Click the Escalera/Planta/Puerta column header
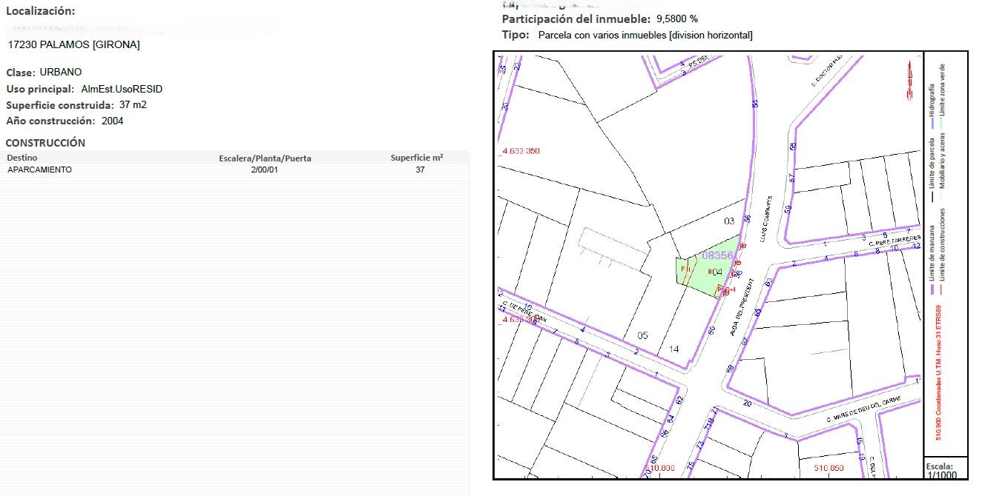The width and height of the screenshot is (985, 496). pyautogui.click(x=265, y=158)
